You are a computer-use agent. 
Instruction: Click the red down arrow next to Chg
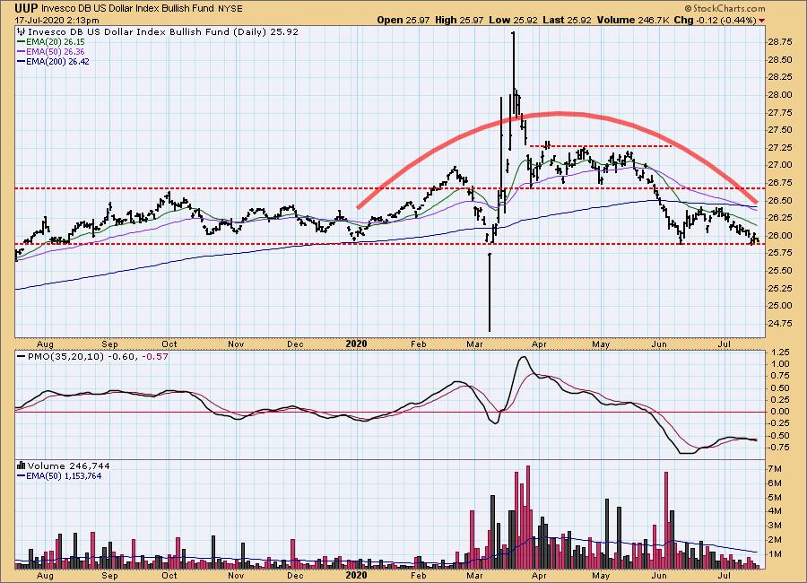[x=761, y=21]
